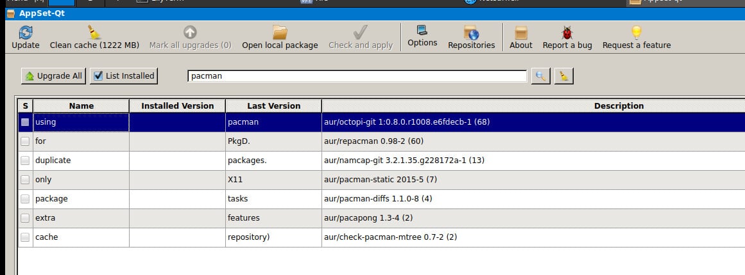Mark the 'cache' row checkbox
745x275 pixels.
25,237
